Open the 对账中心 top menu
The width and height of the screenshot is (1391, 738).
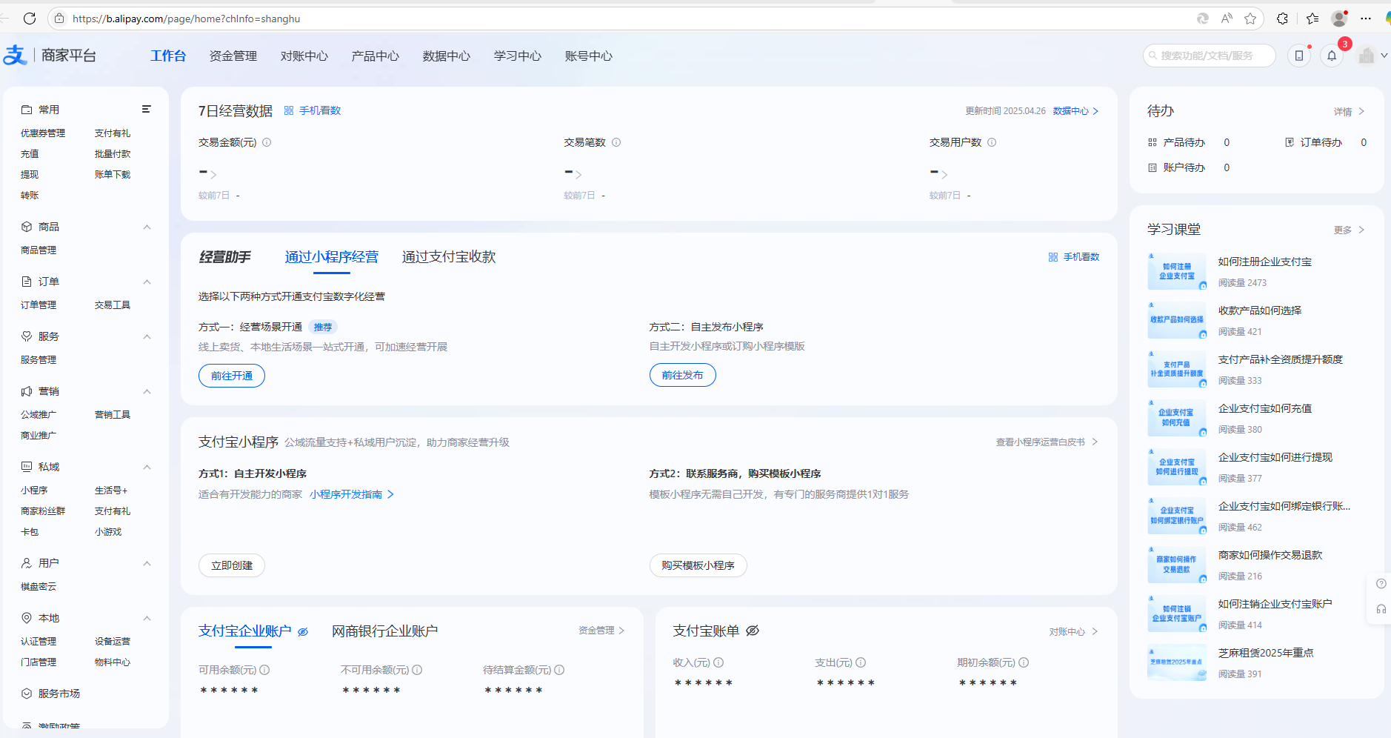click(304, 56)
